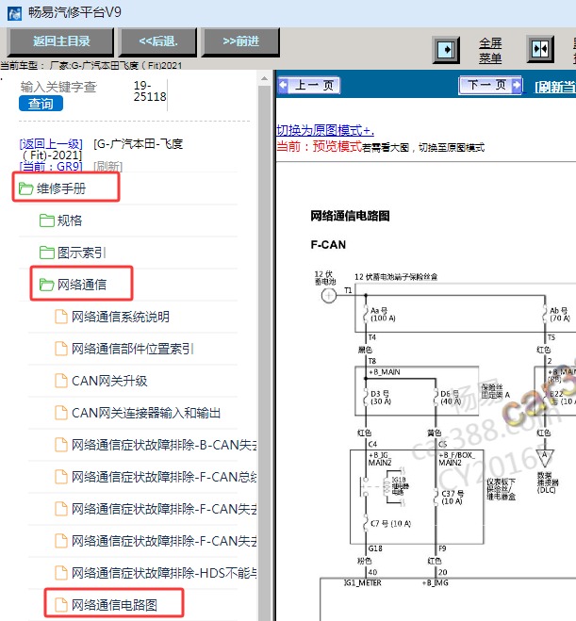Image resolution: width=576 pixels, height=621 pixels.
Task: Expand the 图示索引 folder
Action: click(x=82, y=253)
